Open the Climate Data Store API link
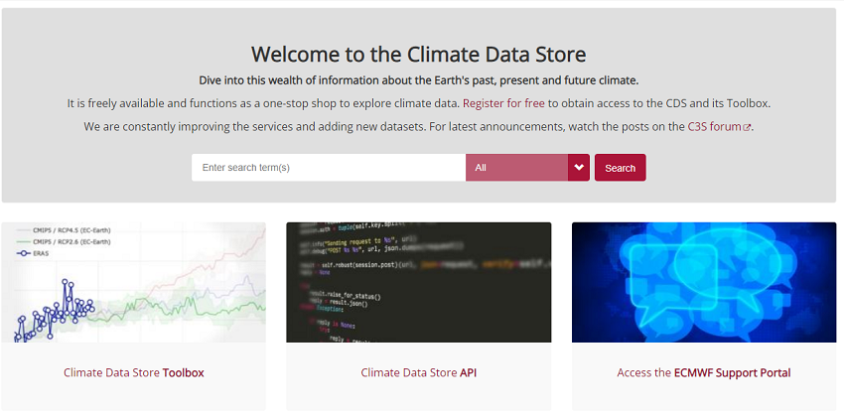The image size is (844, 419). (418, 373)
